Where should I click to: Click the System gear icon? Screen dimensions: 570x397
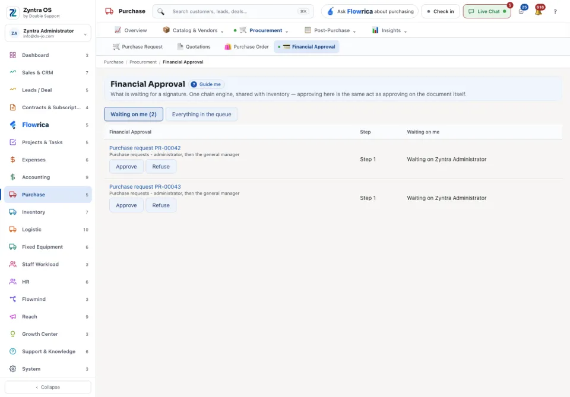tap(12, 369)
